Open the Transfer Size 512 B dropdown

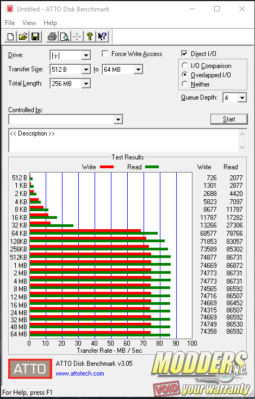click(86, 70)
